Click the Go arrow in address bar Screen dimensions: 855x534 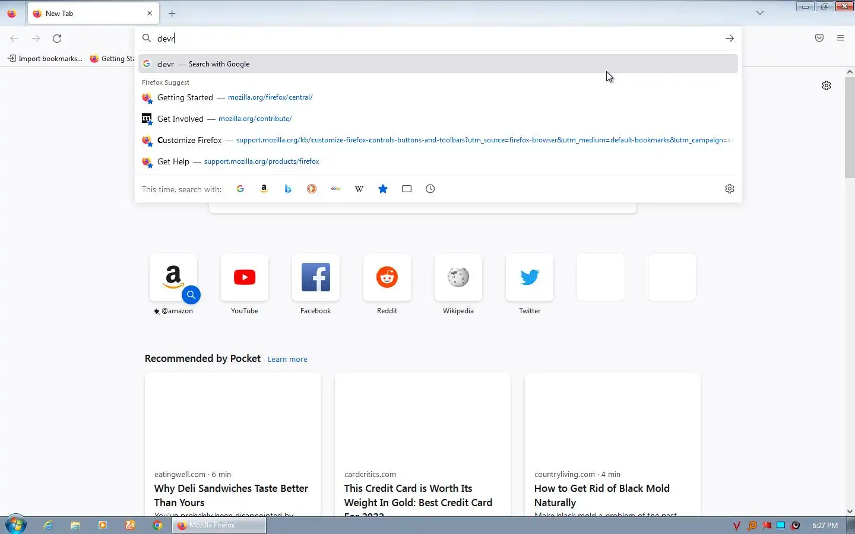730,39
